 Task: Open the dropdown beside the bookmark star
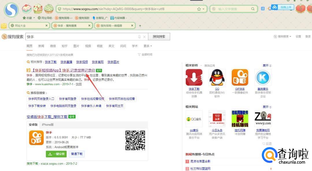click(203, 9)
